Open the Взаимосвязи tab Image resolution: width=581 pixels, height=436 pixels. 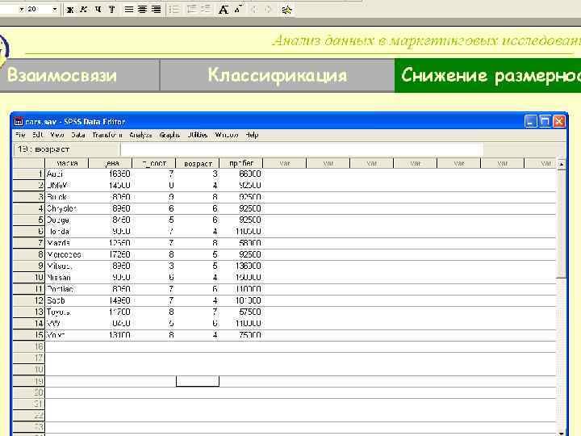tap(79, 75)
